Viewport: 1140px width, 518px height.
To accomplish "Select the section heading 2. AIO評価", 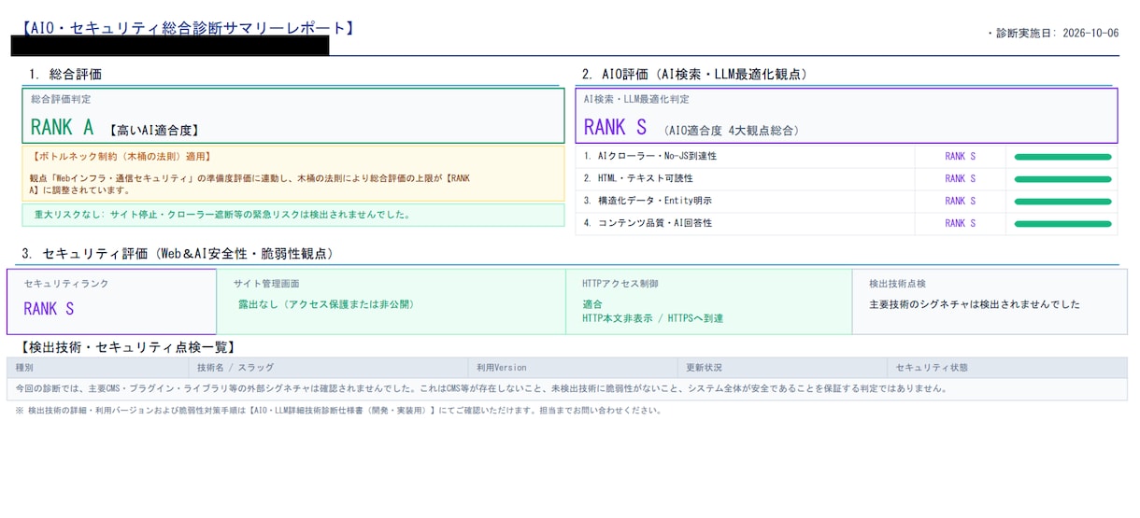I will (694, 74).
